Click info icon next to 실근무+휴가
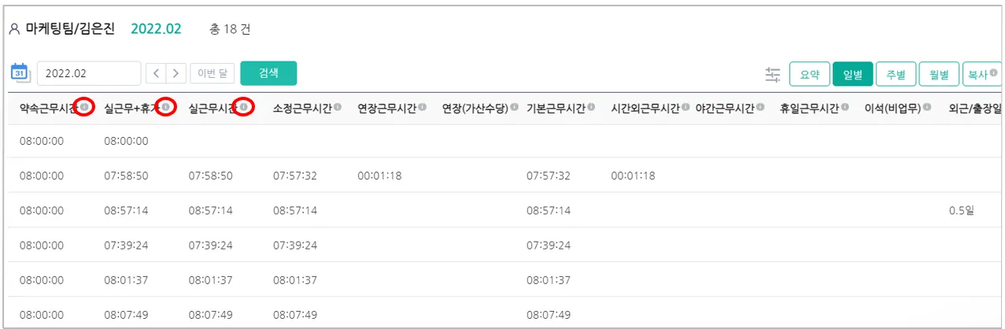The width and height of the screenshot is (1005, 329). click(164, 107)
